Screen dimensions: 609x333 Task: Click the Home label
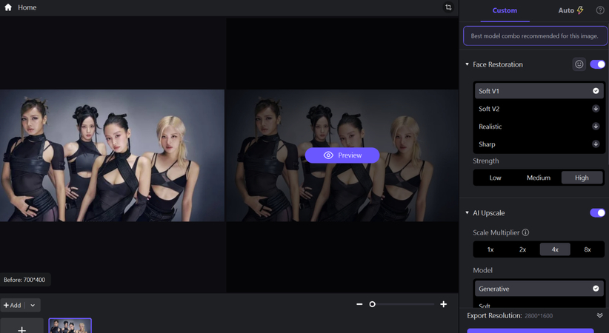pos(27,7)
